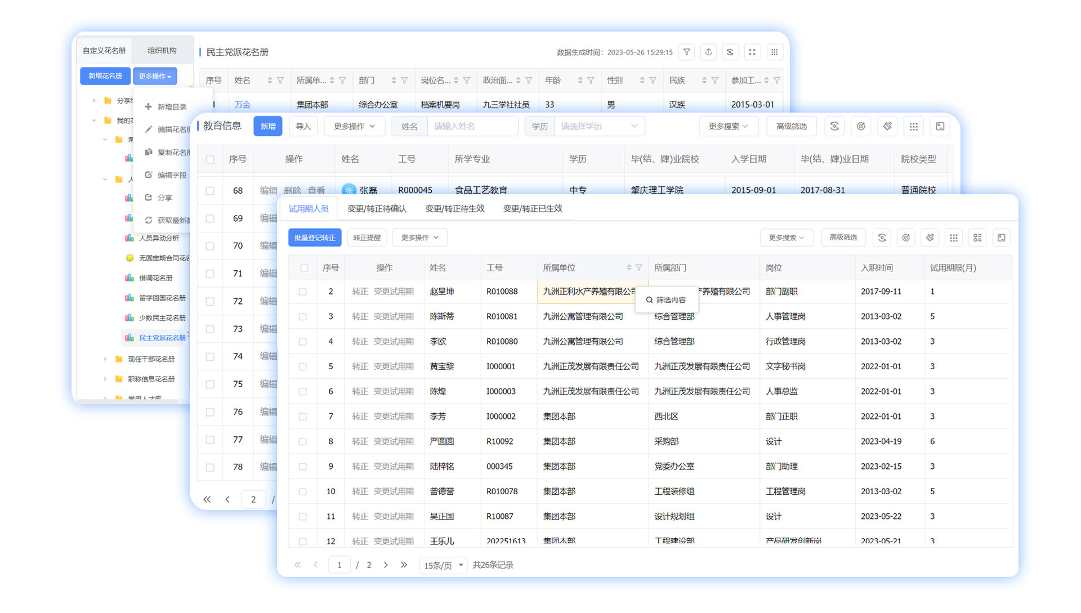Screen dimensions: 1081x613
Task: Click the sort arrows in 性别 roster column
Action: coord(642,80)
